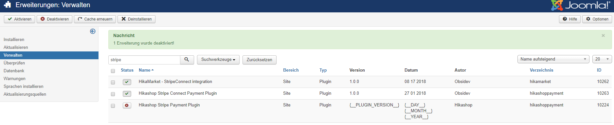614x125 pixels.
Task: Open the Name aufsteigend sort dropdown
Action: click(553, 59)
